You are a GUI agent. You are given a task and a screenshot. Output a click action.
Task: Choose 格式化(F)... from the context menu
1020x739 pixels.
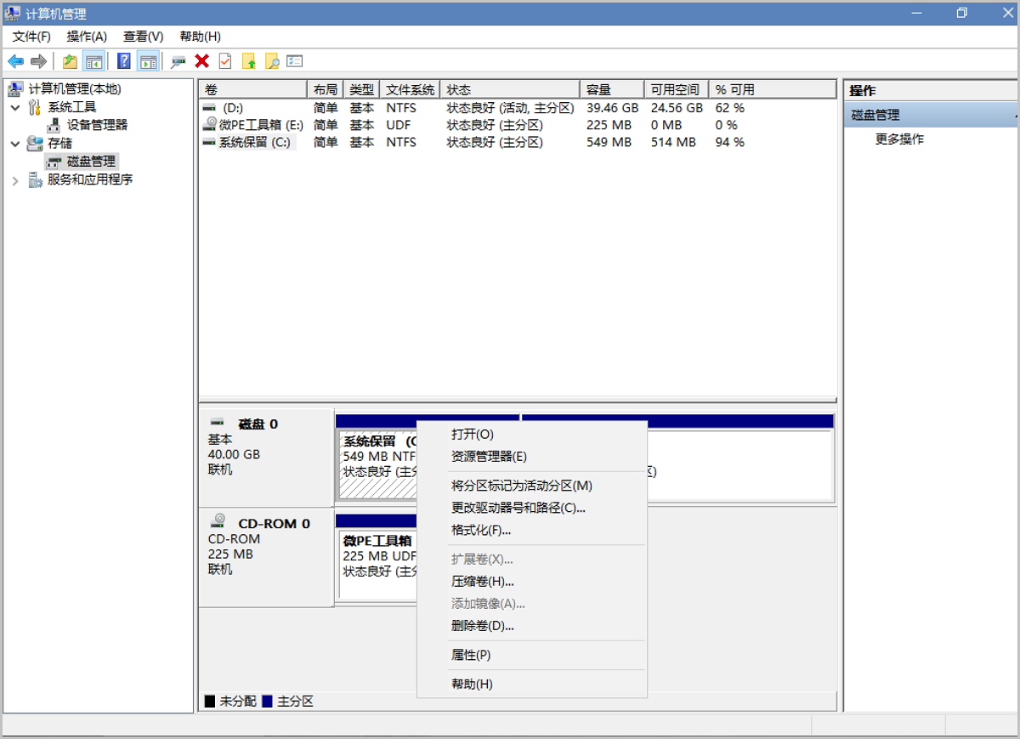[x=480, y=531]
